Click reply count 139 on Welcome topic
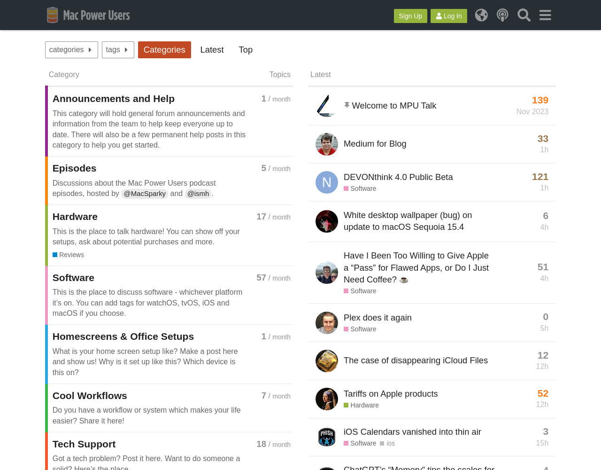The image size is (601, 470). pos(540,100)
